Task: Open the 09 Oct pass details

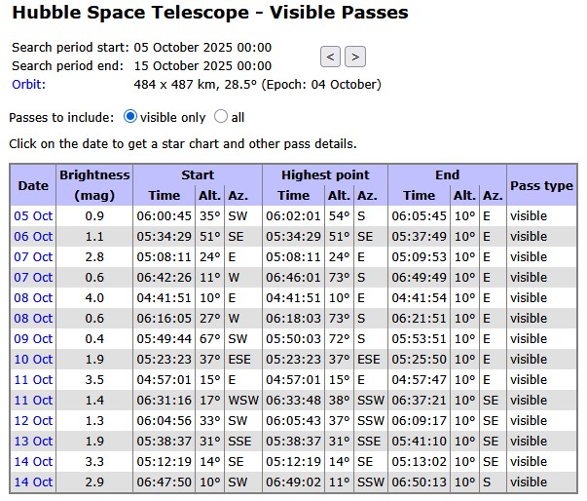Action: tap(33, 338)
